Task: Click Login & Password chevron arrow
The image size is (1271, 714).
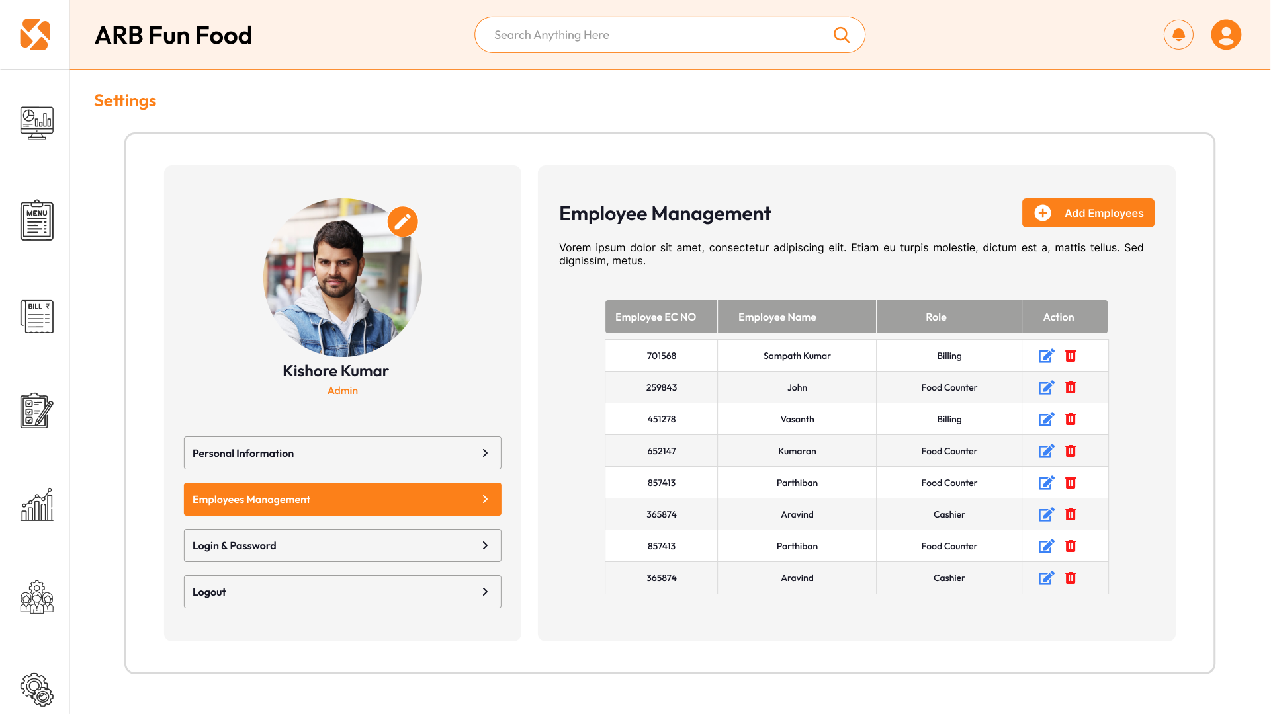Action: coord(485,545)
